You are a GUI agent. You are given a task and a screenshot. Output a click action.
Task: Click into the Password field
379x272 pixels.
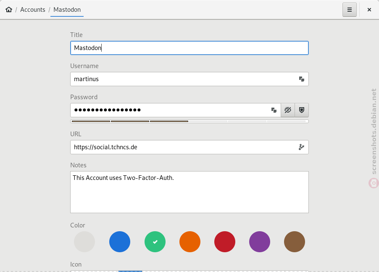[176, 110]
